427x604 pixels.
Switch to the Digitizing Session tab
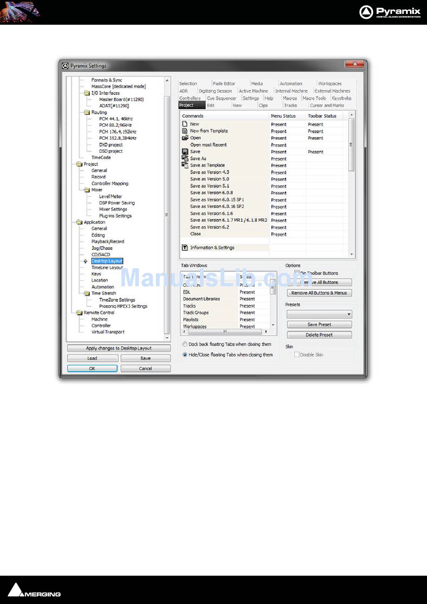click(215, 91)
